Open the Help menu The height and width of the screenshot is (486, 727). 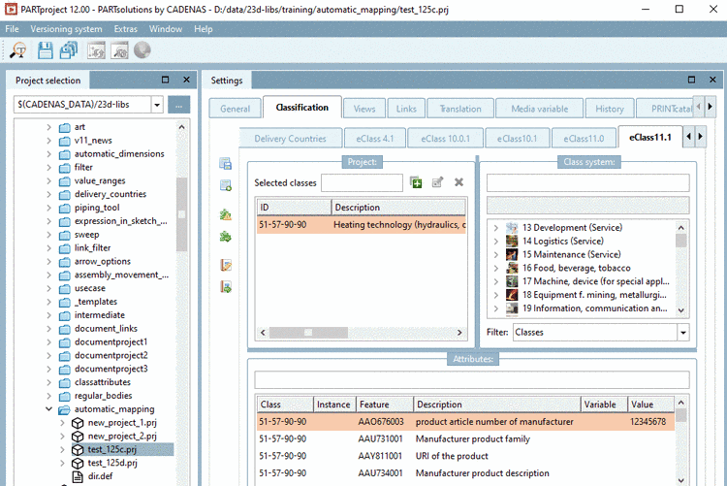tap(204, 29)
